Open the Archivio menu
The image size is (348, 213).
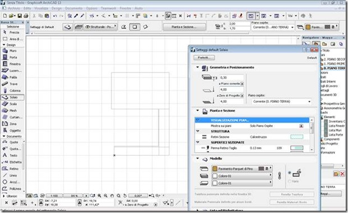click(x=14, y=8)
